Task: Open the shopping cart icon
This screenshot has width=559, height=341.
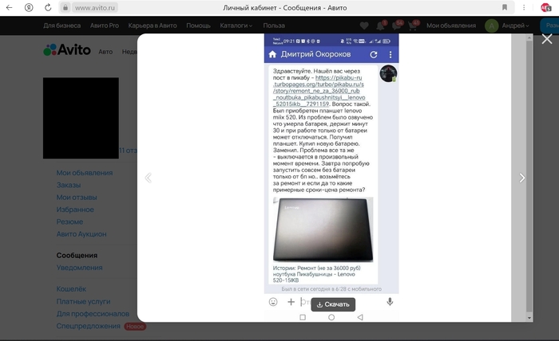Action: tap(413, 25)
